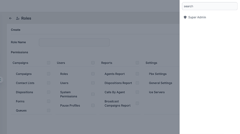Tick the Reports group header checkbox
This screenshot has height=134, width=240.
[137, 63]
